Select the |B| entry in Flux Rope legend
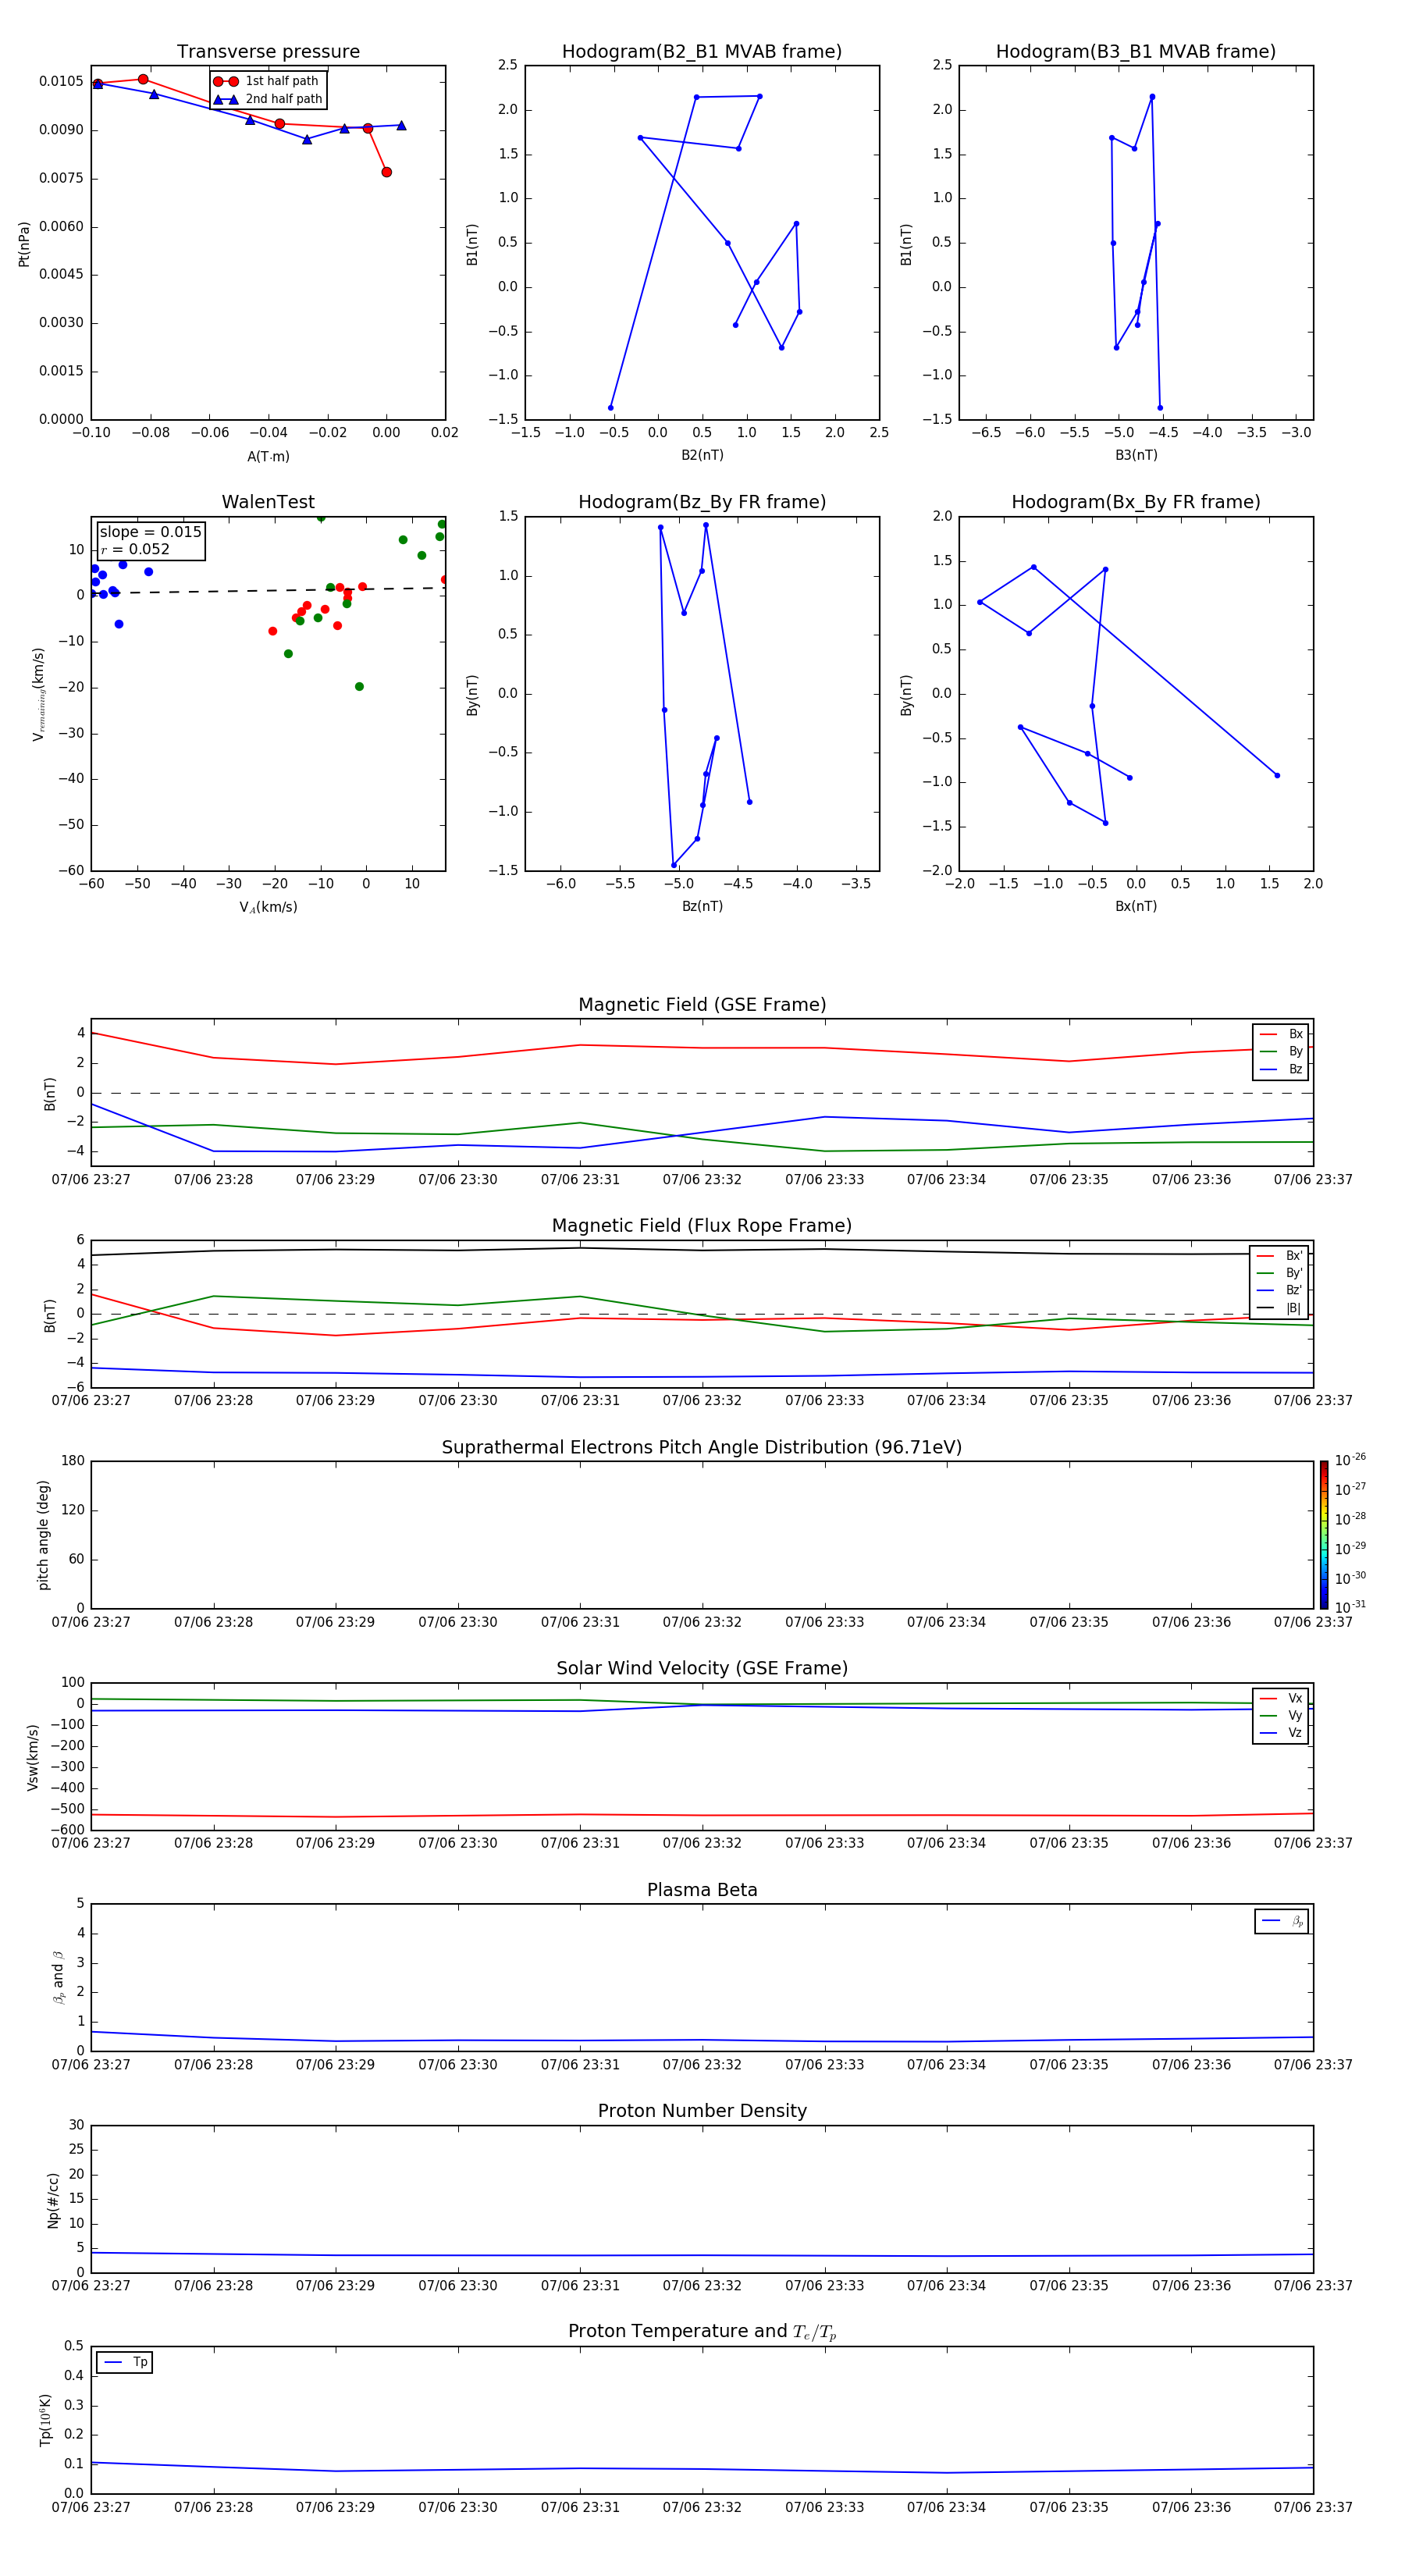The height and width of the screenshot is (2576, 1405). [x=1279, y=1308]
